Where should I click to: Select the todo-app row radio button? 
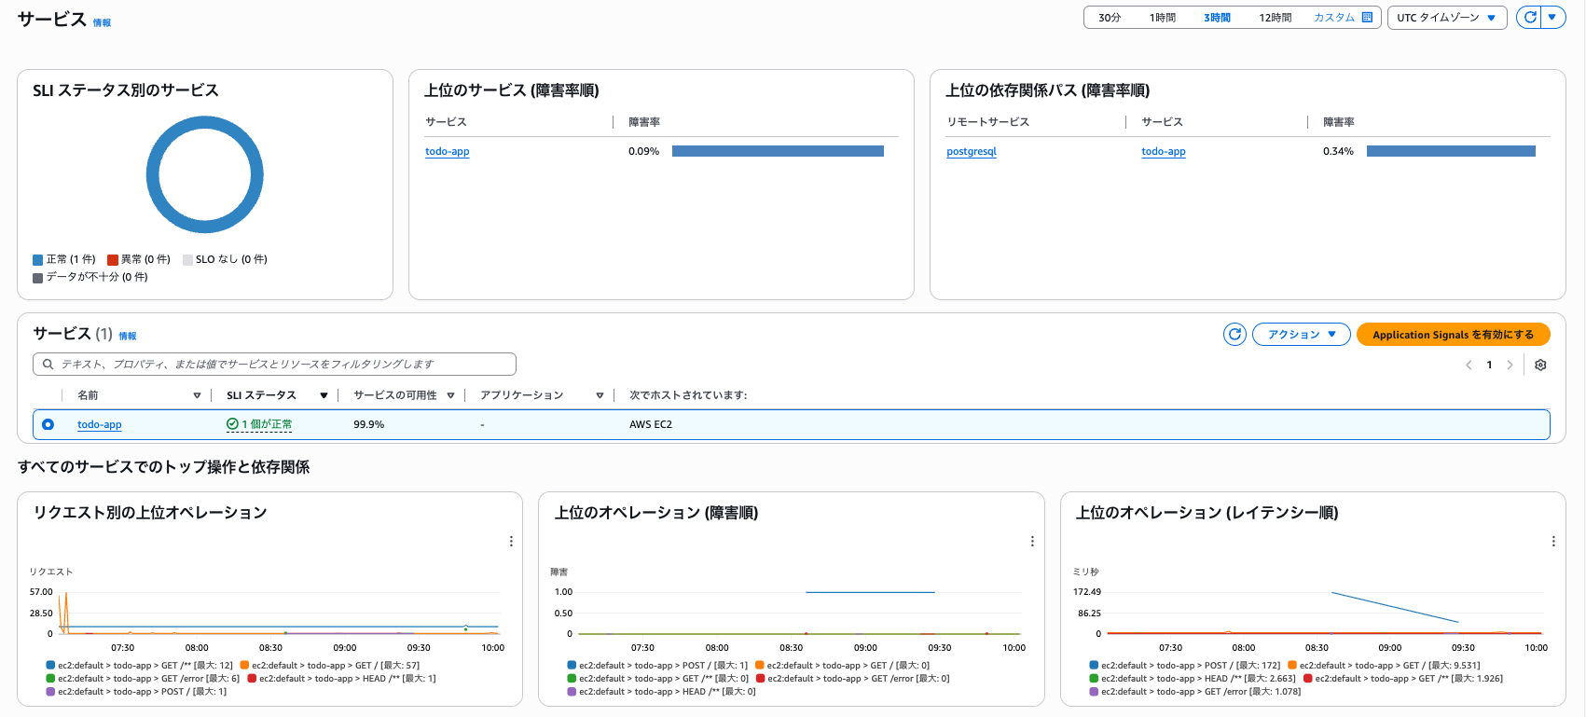[x=48, y=424]
